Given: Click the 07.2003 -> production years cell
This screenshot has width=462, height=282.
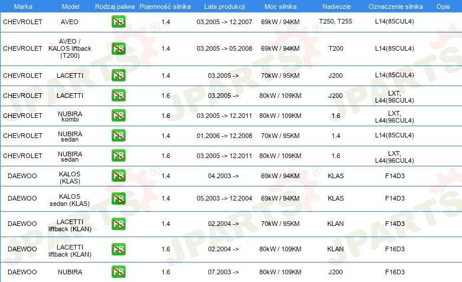Looking at the screenshot, I should click(x=223, y=272).
